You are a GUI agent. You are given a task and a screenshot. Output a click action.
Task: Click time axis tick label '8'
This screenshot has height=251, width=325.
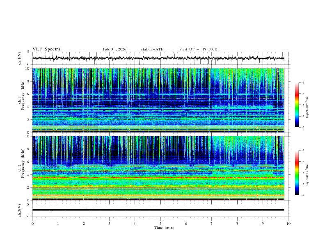point(237,224)
